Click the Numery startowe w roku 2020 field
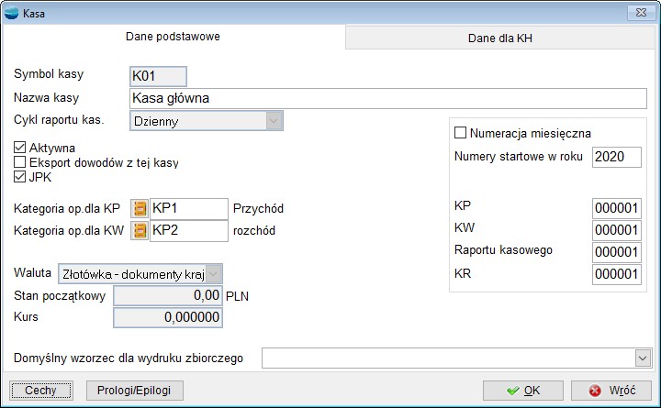 (x=616, y=157)
